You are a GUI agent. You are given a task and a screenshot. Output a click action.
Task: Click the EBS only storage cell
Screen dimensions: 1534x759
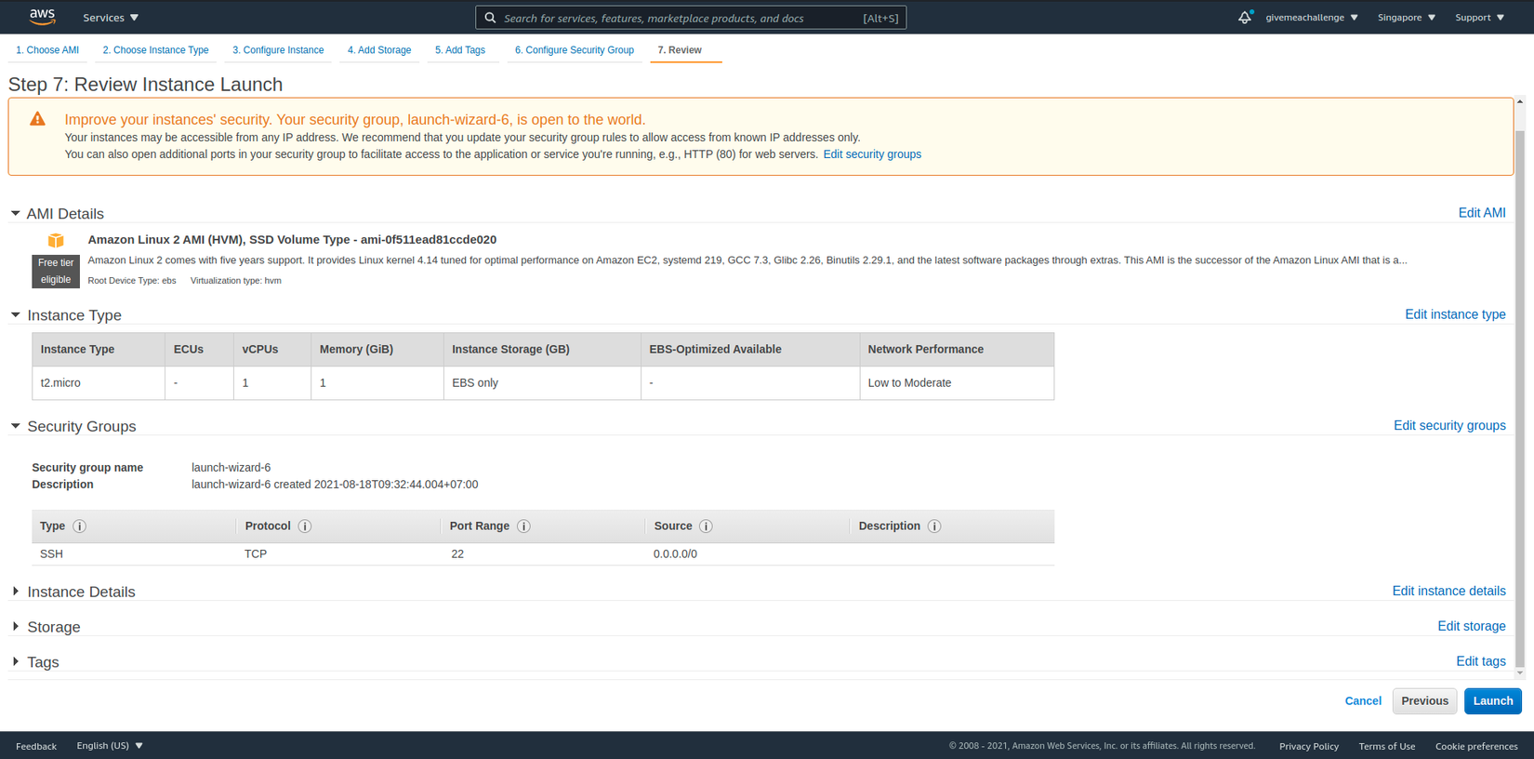click(x=542, y=383)
